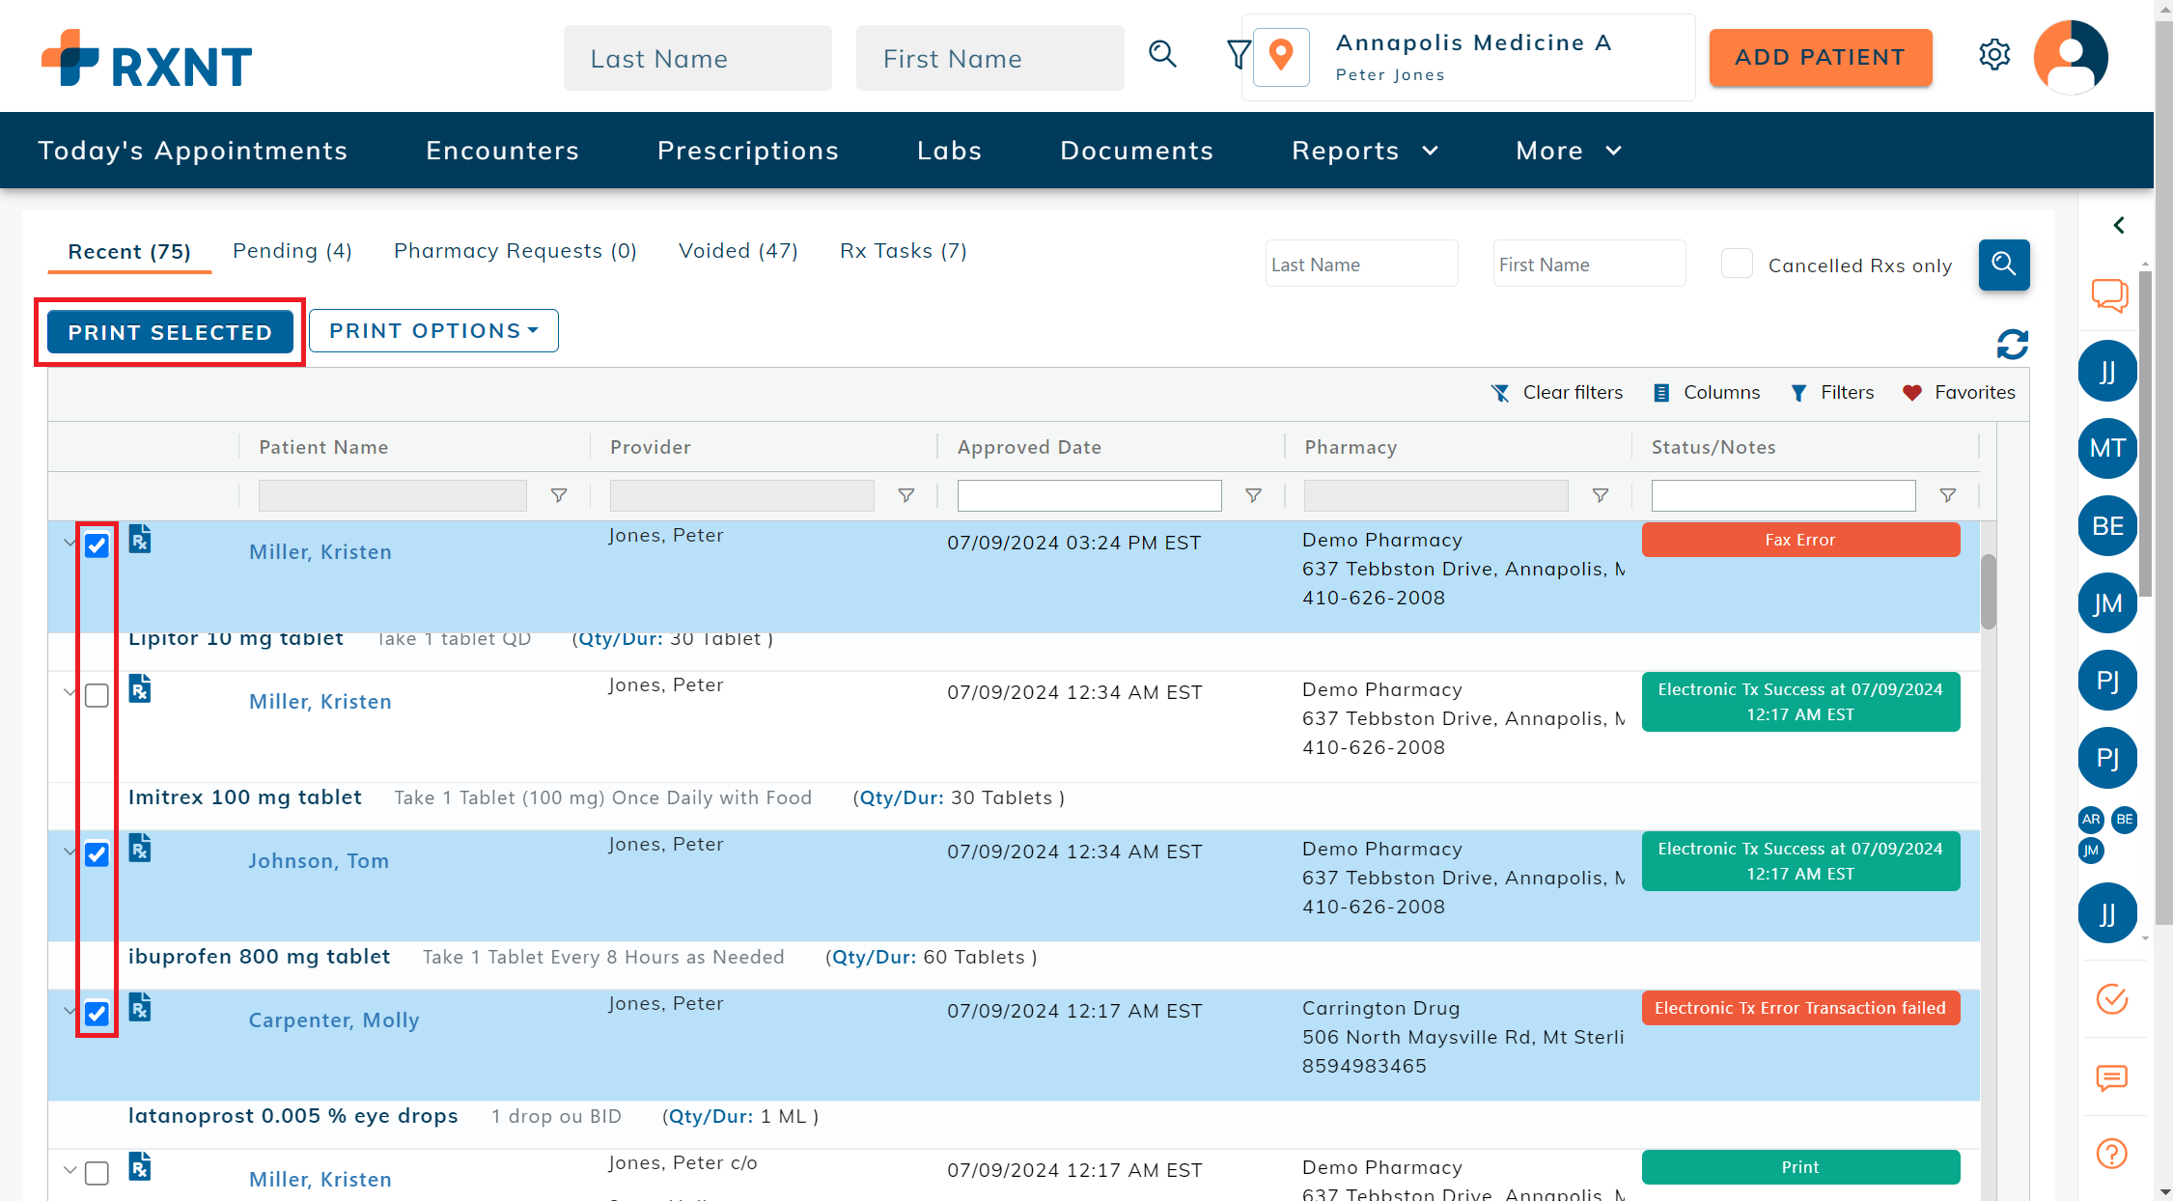Viewport: 2173px width, 1201px height.
Task: Open the help question mark icon
Action: [2111, 1153]
